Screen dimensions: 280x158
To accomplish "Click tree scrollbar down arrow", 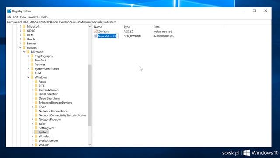I will [90, 145].
